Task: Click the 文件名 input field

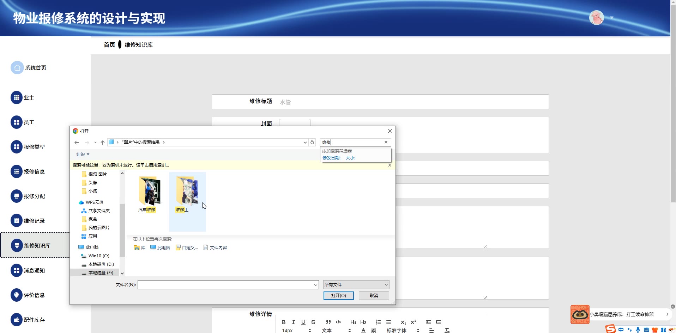Action: tap(226, 285)
